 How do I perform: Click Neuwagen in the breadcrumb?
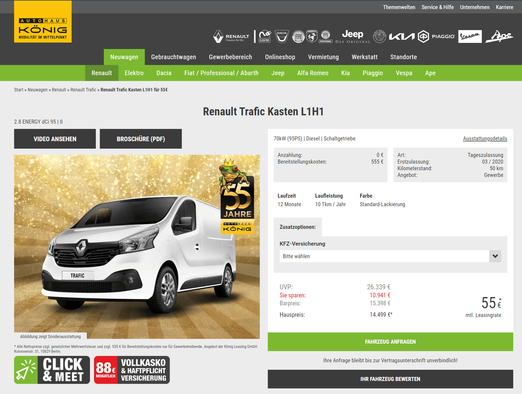coord(38,90)
